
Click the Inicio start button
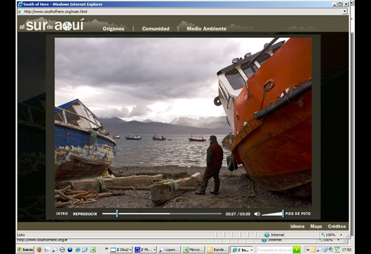tap(25, 250)
